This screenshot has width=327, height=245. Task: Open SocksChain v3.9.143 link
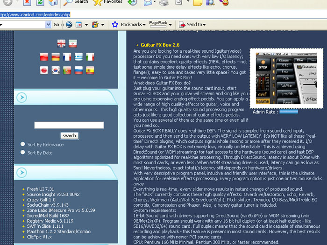tap(48, 205)
